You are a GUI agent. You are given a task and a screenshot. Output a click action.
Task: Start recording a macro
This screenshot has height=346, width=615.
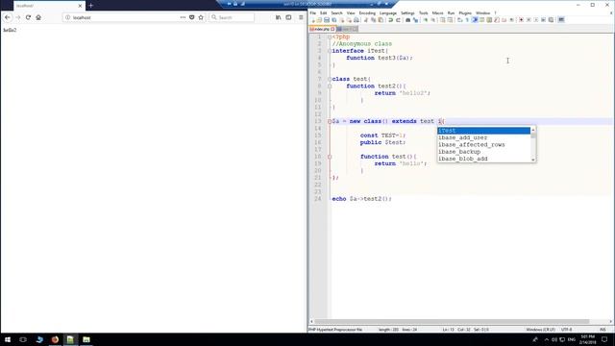tap(521, 19)
